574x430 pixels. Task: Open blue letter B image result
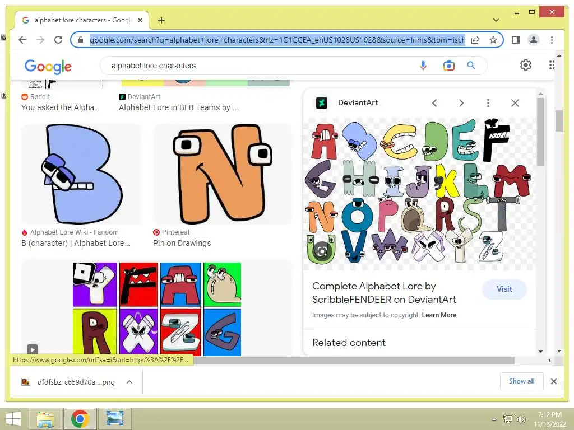pyautogui.click(x=82, y=174)
